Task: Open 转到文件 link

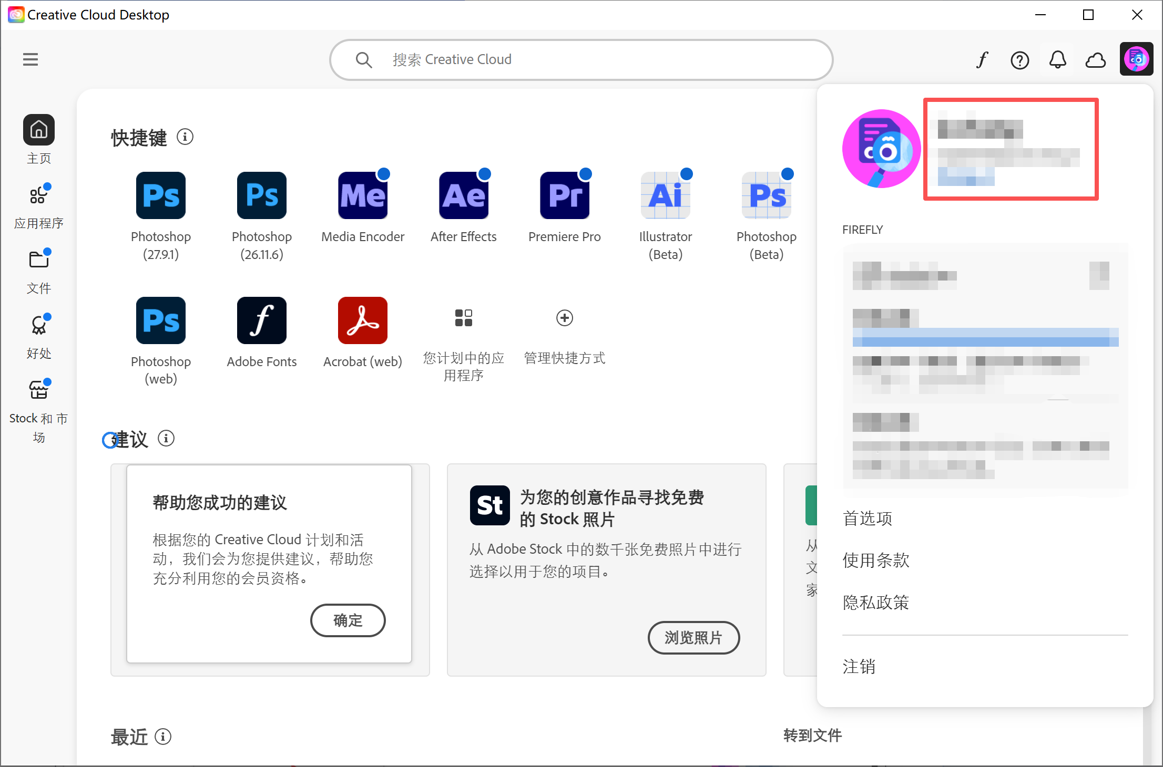Action: click(812, 735)
